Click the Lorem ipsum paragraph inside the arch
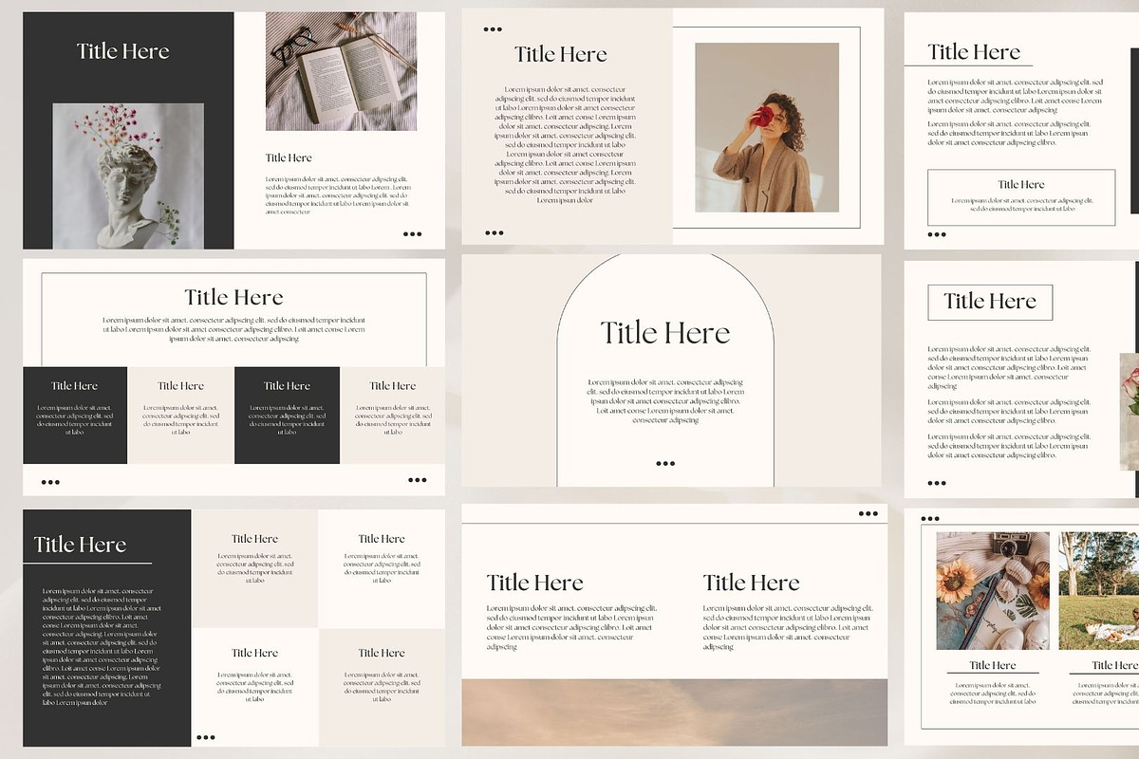Viewport: 1139px width, 759px height. tap(665, 400)
